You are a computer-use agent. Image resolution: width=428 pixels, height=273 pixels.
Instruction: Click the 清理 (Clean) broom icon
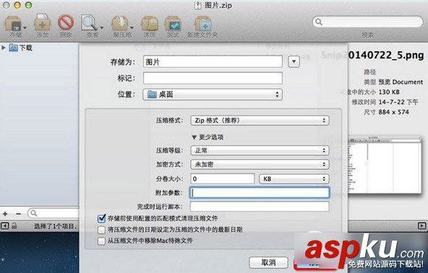149,23
